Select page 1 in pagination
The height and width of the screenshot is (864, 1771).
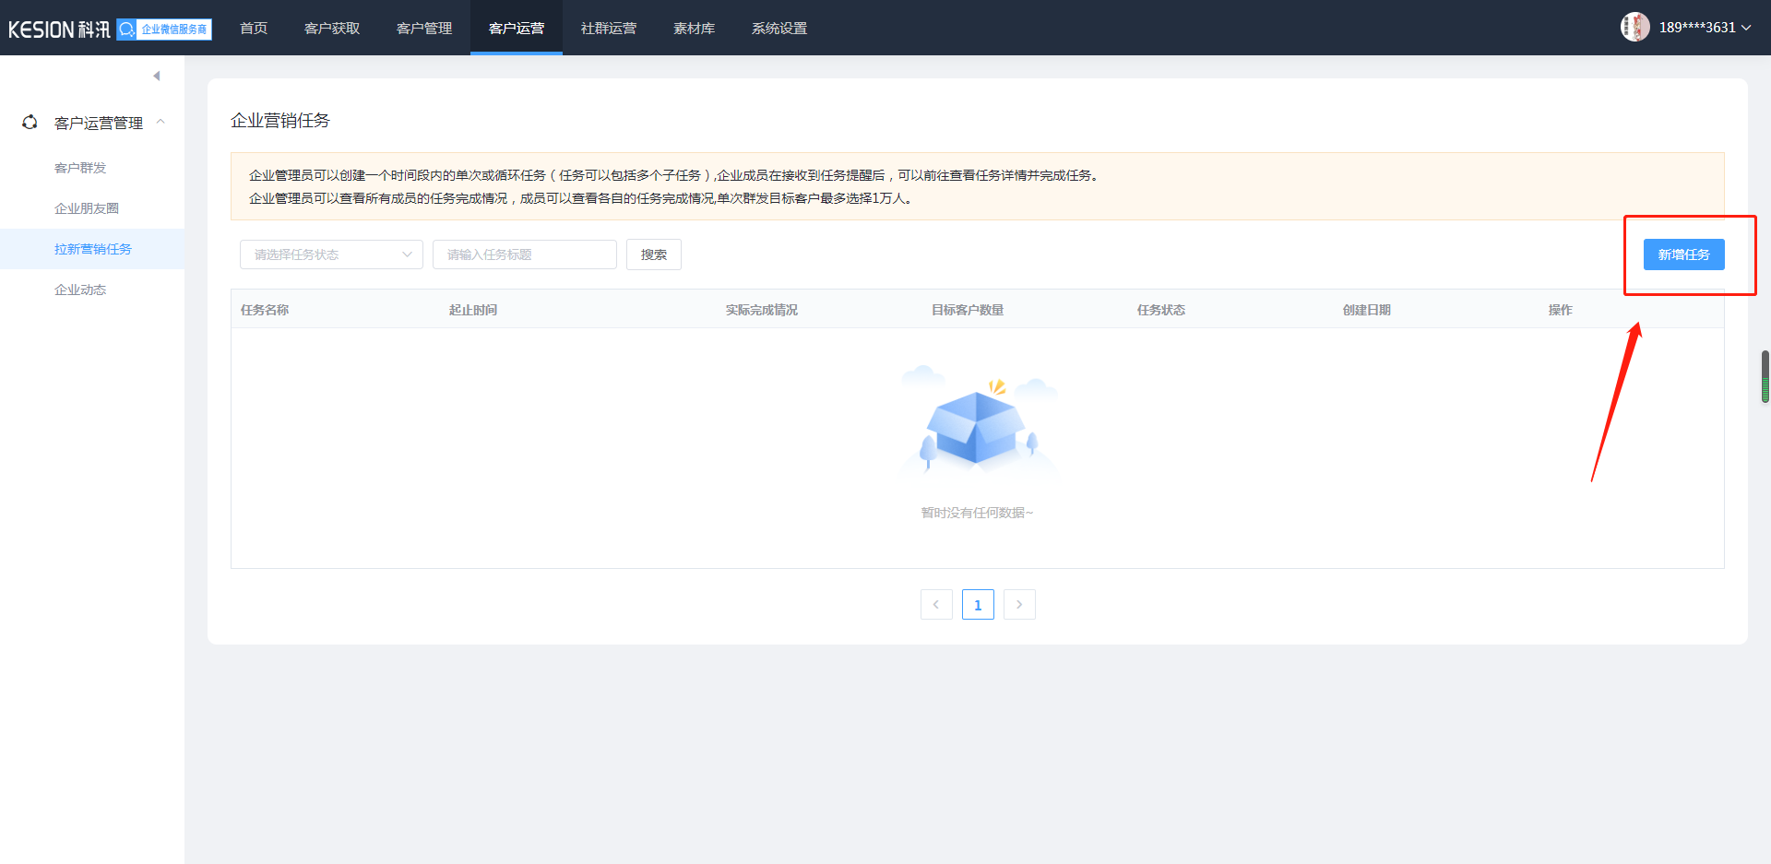(978, 605)
